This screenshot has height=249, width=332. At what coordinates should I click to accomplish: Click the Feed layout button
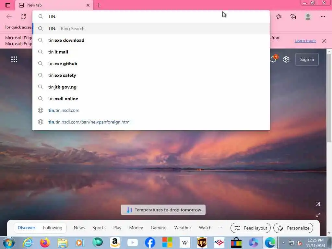(251, 228)
